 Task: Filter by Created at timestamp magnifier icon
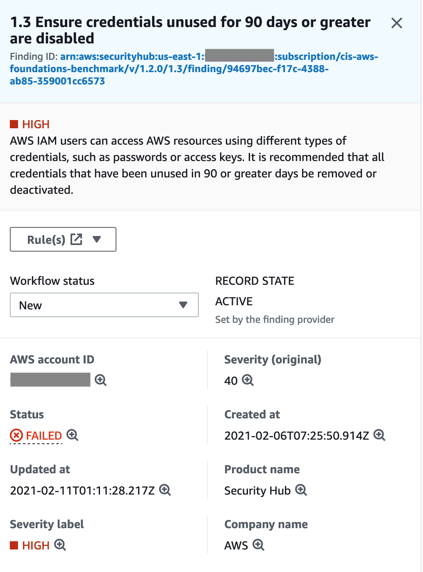[380, 436]
